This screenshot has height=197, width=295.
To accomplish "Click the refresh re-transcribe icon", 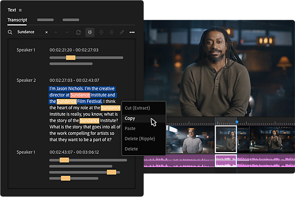I will pyautogui.click(x=78, y=32).
